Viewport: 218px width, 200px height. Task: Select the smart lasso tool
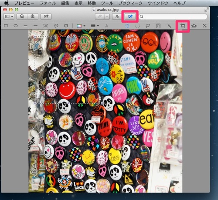point(158,26)
